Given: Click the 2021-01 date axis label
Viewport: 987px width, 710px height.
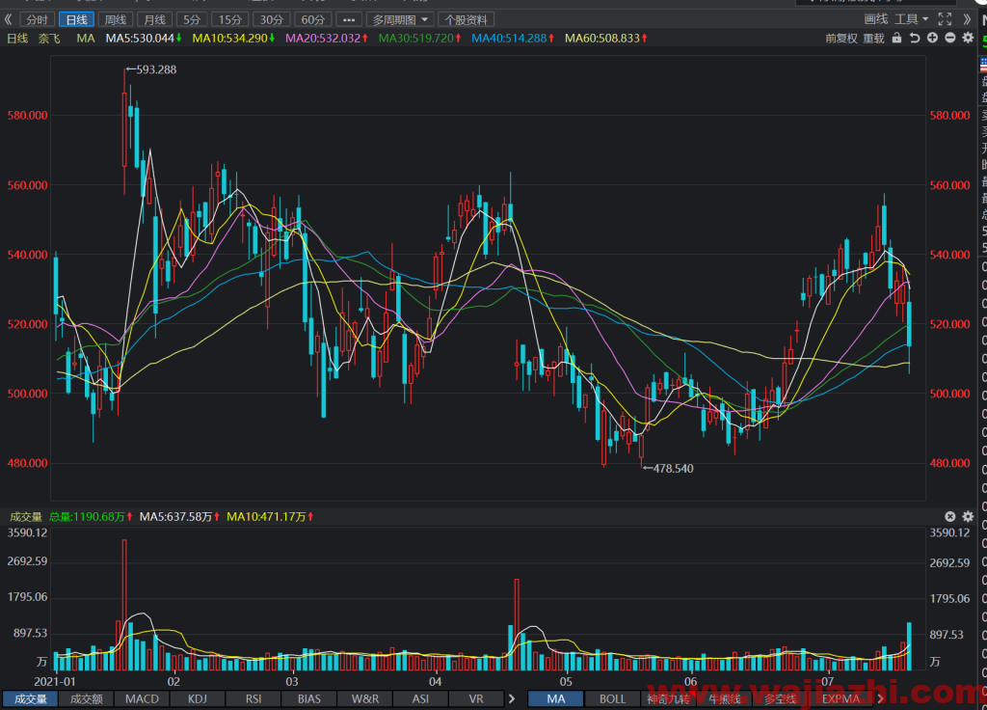Looking at the screenshot, I should click(x=55, y=682).
